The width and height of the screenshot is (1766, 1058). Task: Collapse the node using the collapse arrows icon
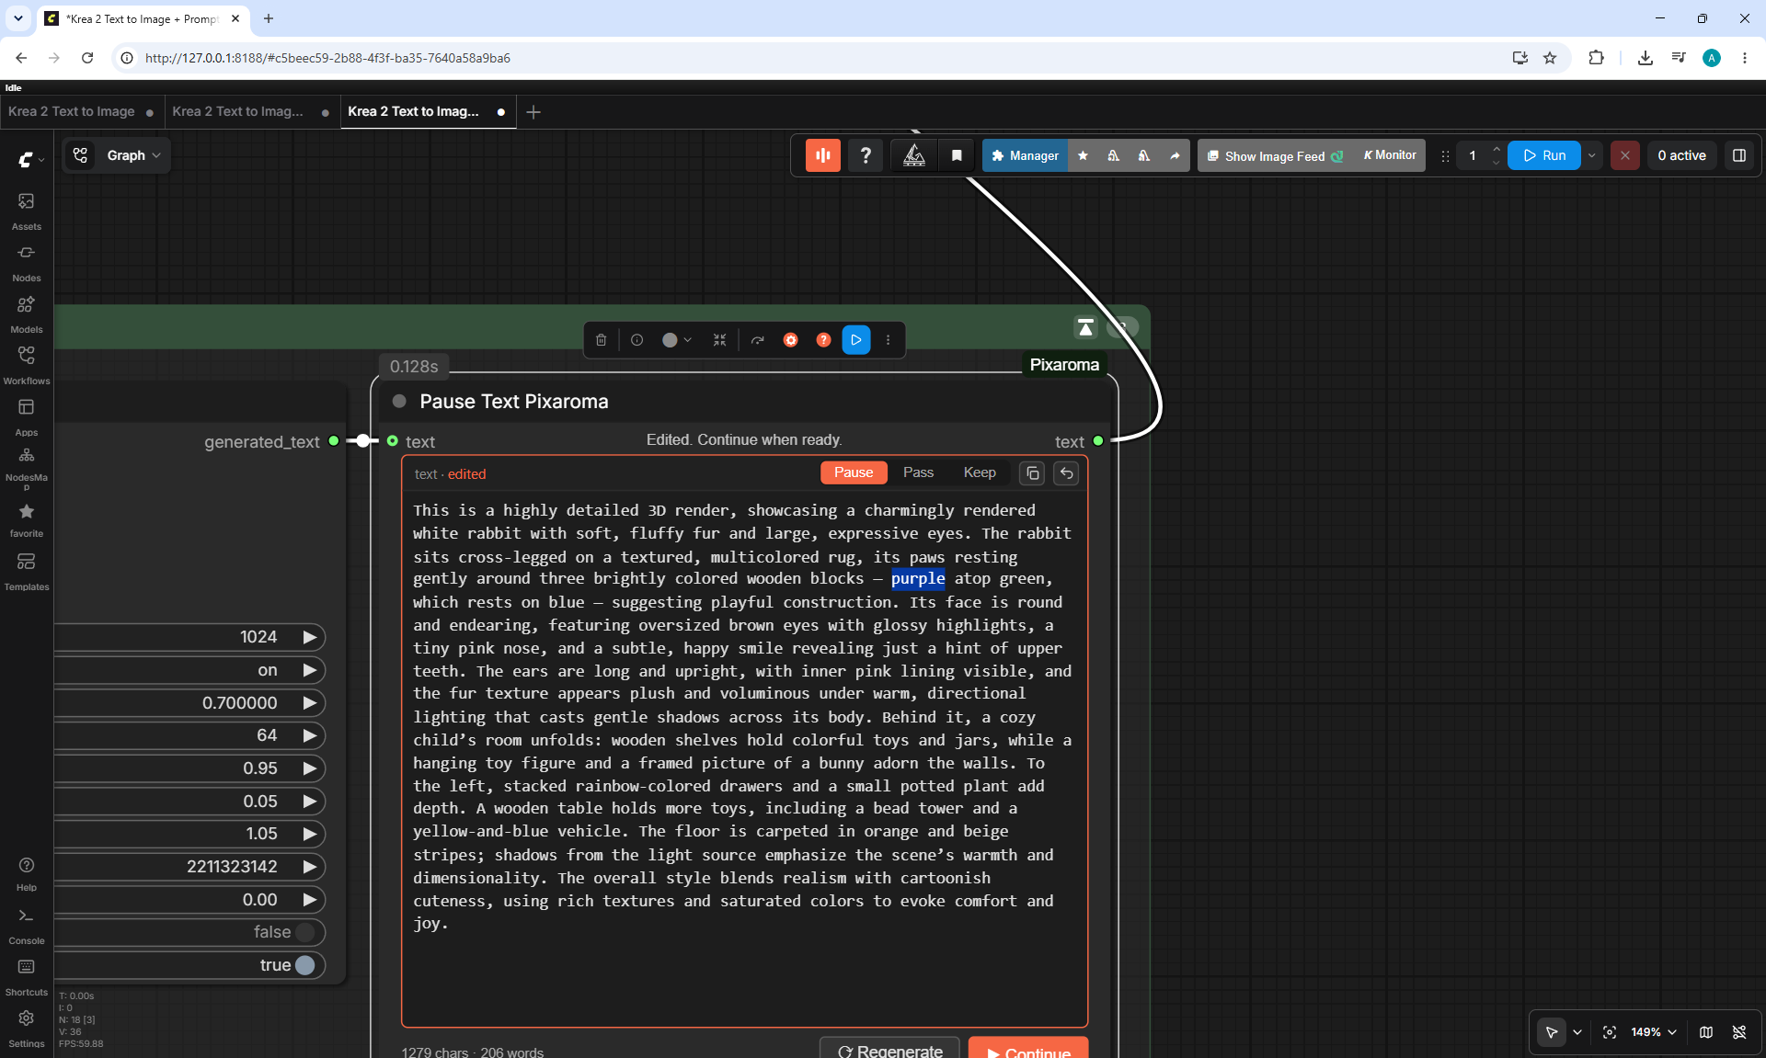[720, 340]
